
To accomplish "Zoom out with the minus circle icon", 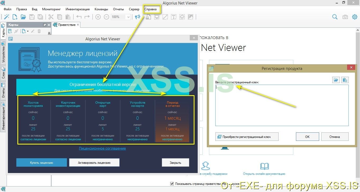I will (x=106, y=17).
